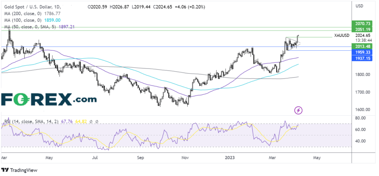Click the purple lightning bolt event icon
The image size is (379, 176).
click(x=298, y=110)
